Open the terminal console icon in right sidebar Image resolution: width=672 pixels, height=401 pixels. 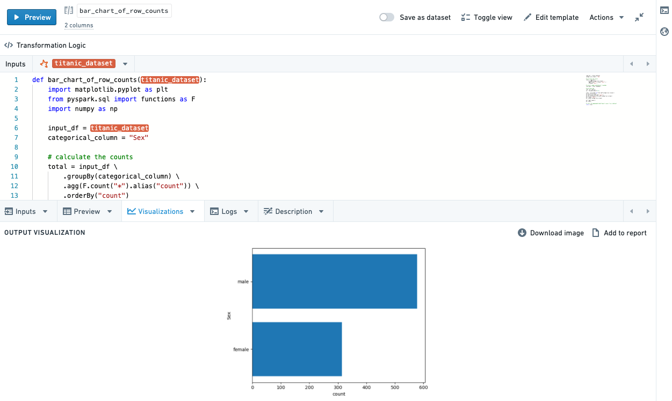click(x=664, y=10)
